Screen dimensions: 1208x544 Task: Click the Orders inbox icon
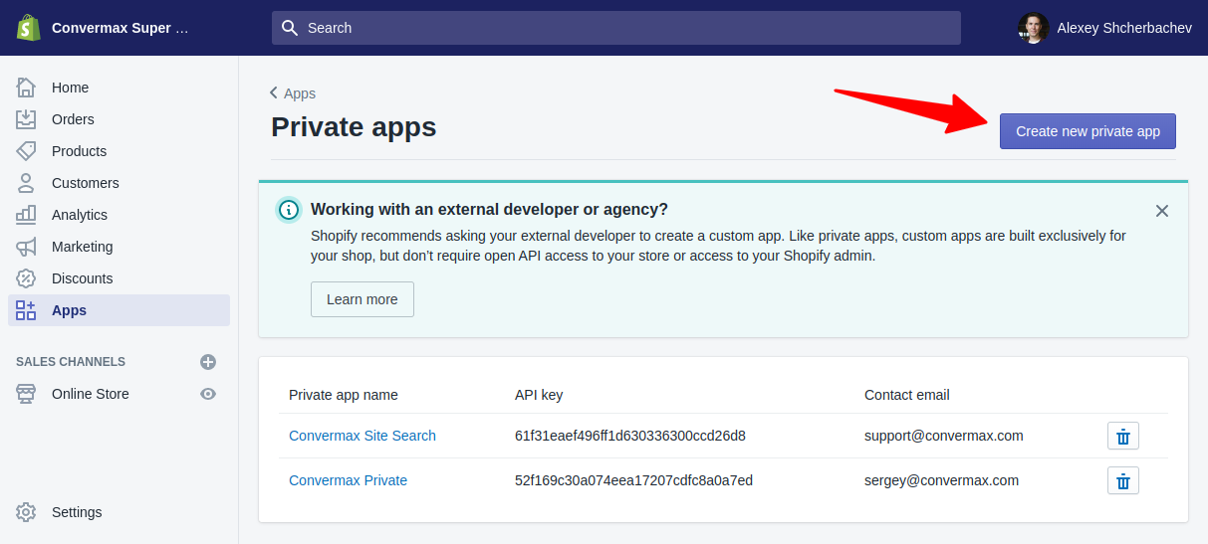click(26, 119)
